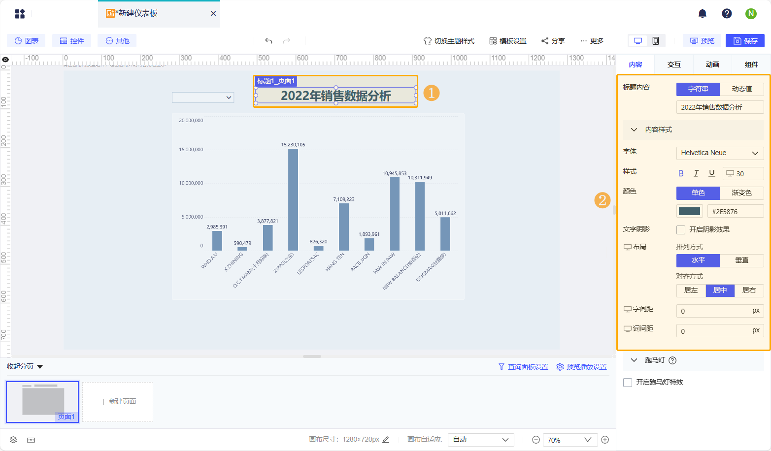Open the help question mark icon
Image resolution: width=771 pixels, height=451 pixels.
(727, 14)
